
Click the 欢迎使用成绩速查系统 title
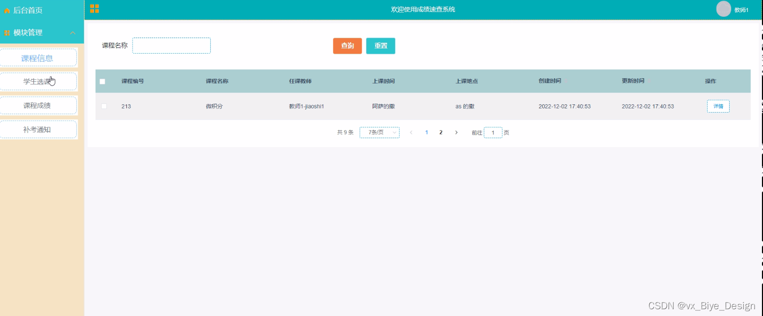423,9
